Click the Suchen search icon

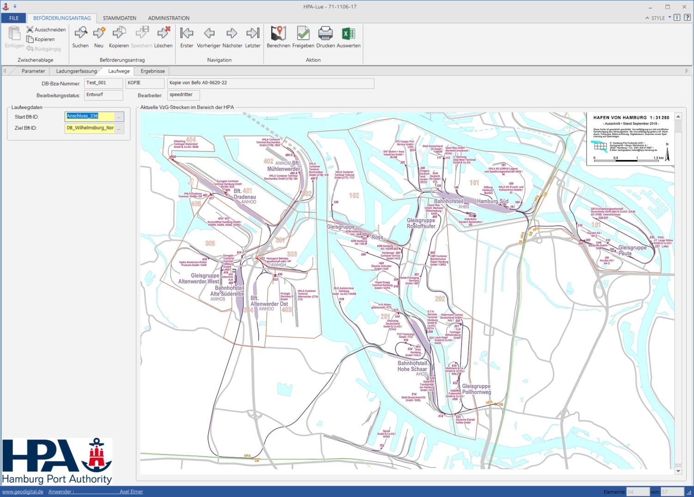[80, 33]
